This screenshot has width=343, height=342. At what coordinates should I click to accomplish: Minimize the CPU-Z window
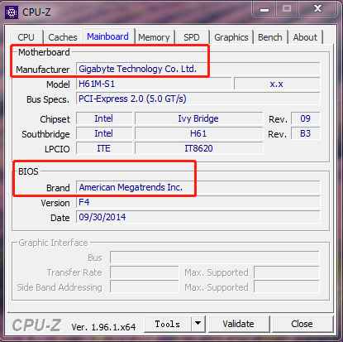coord(264,9)
